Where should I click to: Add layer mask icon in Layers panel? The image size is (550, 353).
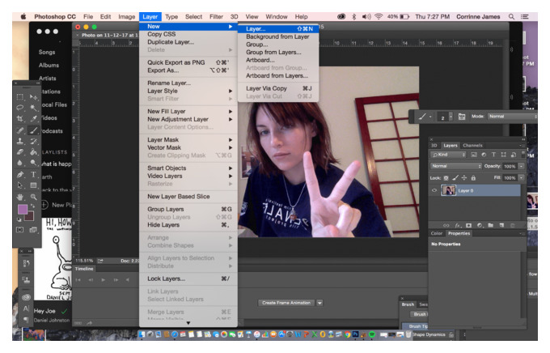click(468, 225)
